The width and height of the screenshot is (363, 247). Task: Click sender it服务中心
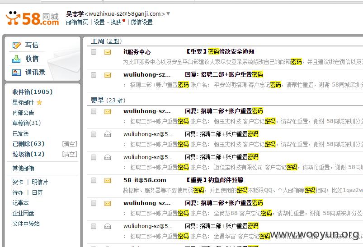tap(137, 52)
